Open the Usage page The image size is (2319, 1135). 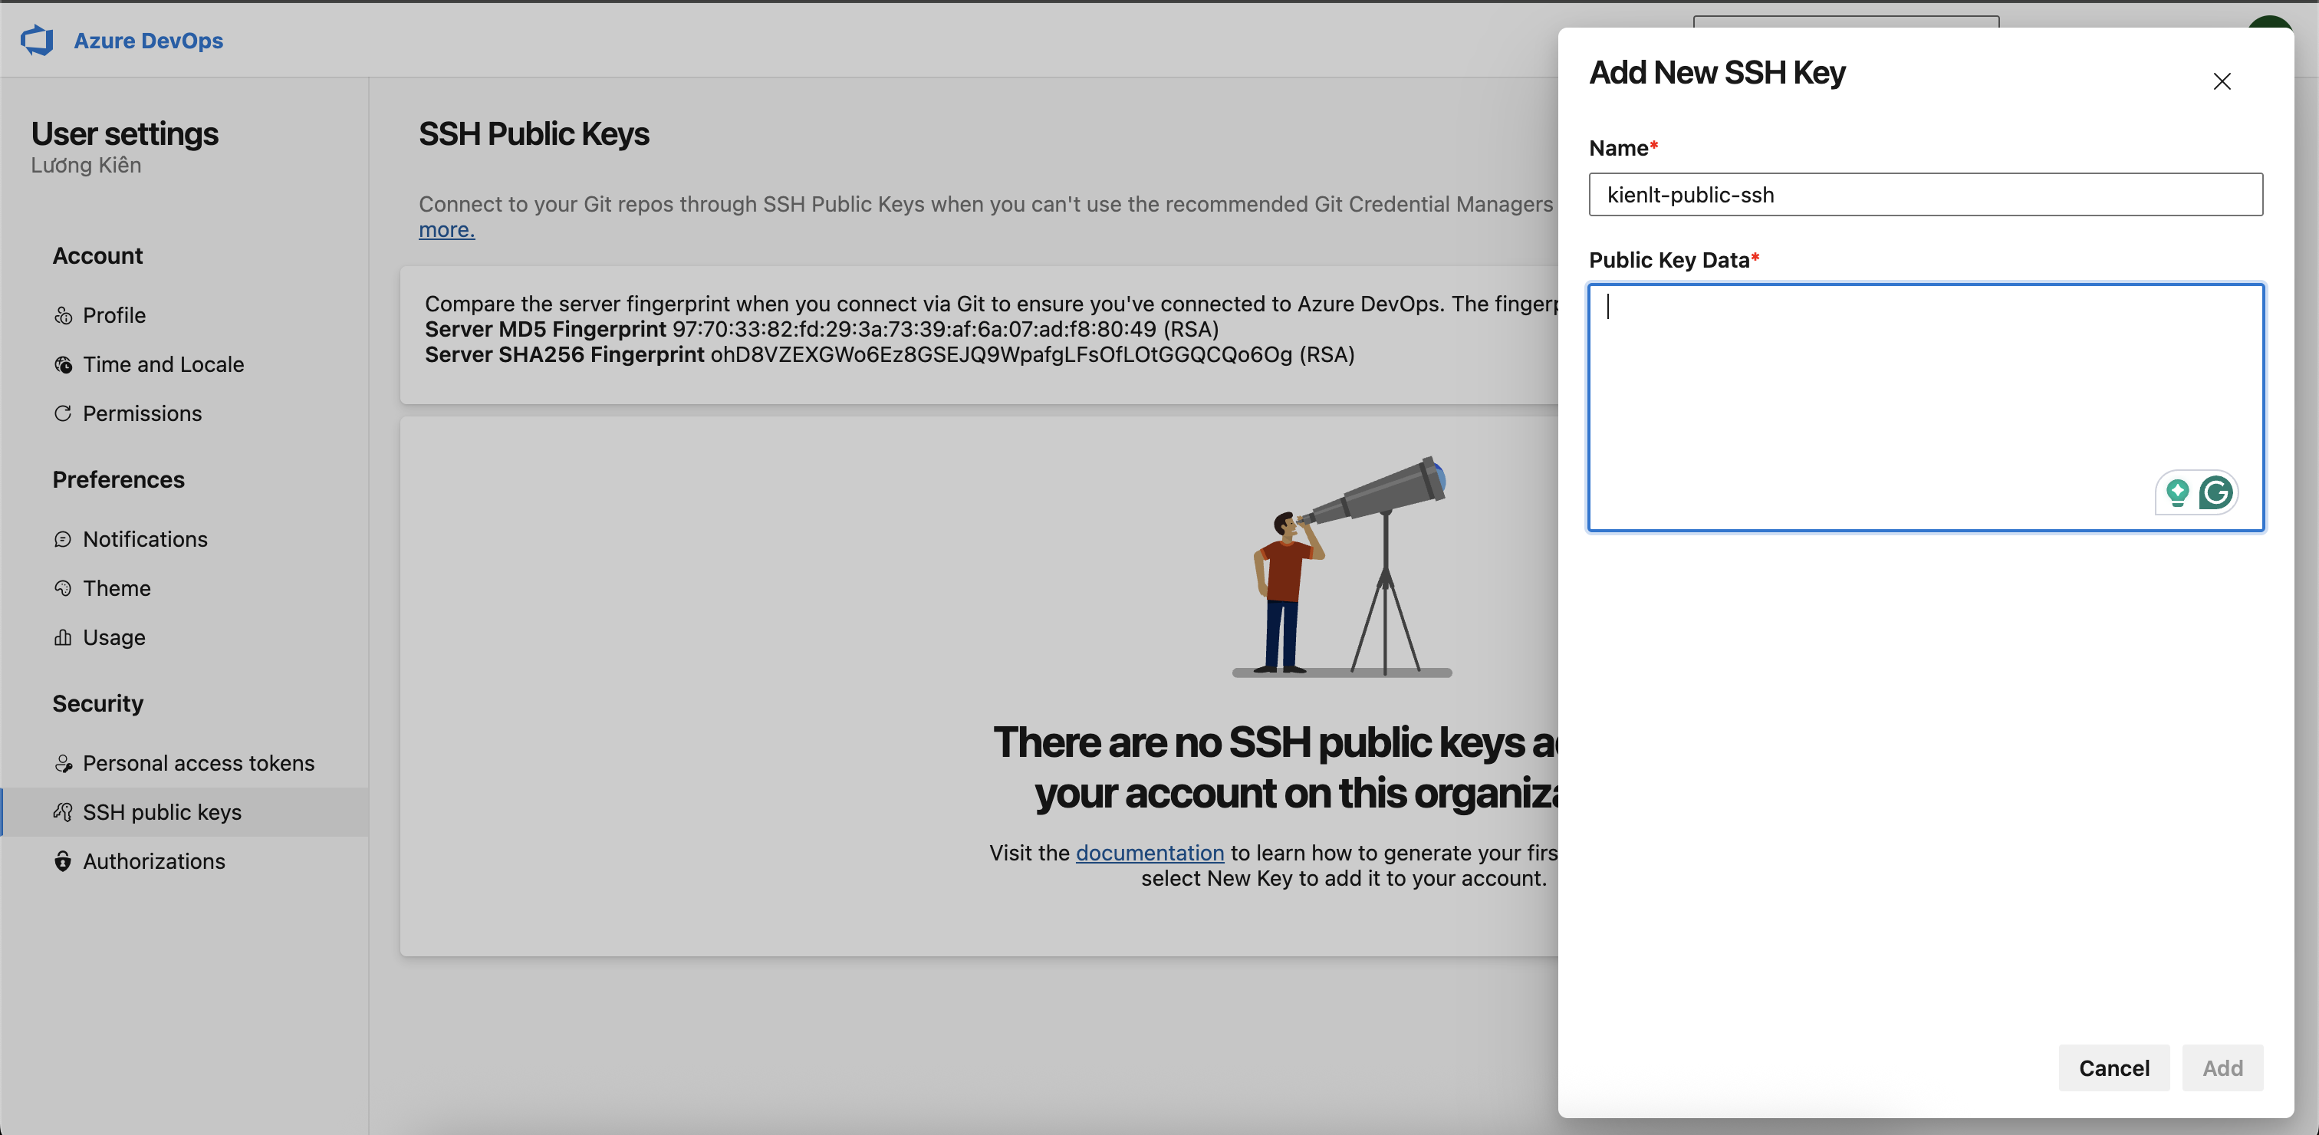(x=185, y=637)
